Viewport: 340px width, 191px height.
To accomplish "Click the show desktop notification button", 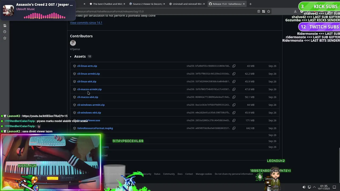I will 334,187.
